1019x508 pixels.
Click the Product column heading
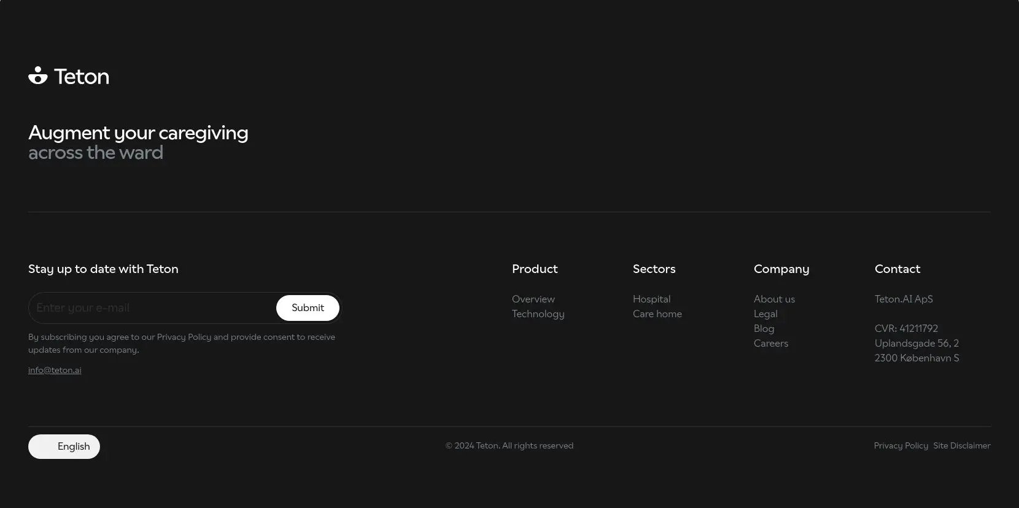[535, 269]
